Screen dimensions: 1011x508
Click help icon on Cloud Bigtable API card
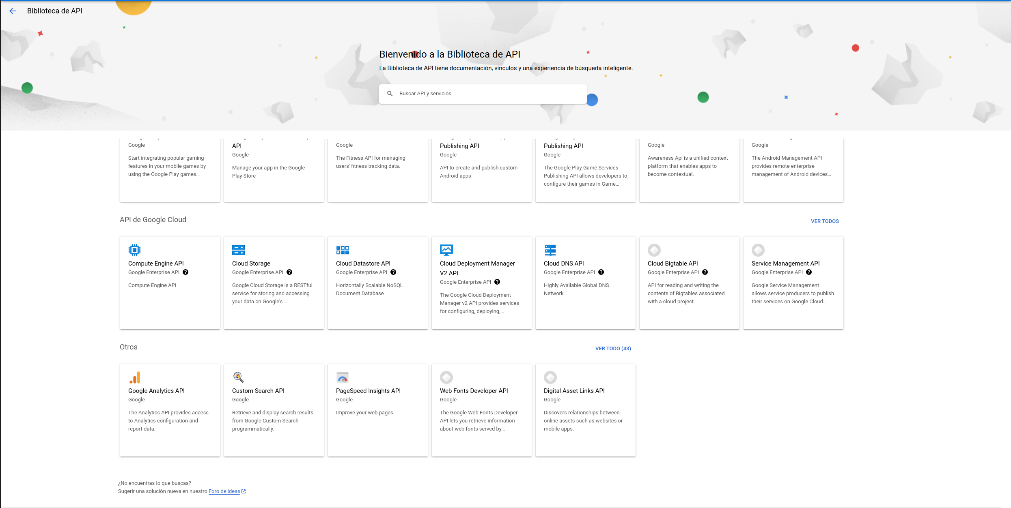tap(705, 272)
